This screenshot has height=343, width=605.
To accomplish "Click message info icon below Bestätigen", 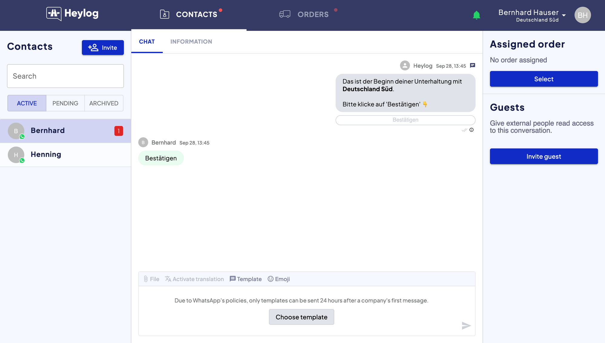I will coord(471,130).
